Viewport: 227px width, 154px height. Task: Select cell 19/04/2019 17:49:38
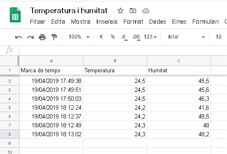(x=51, y=81)
